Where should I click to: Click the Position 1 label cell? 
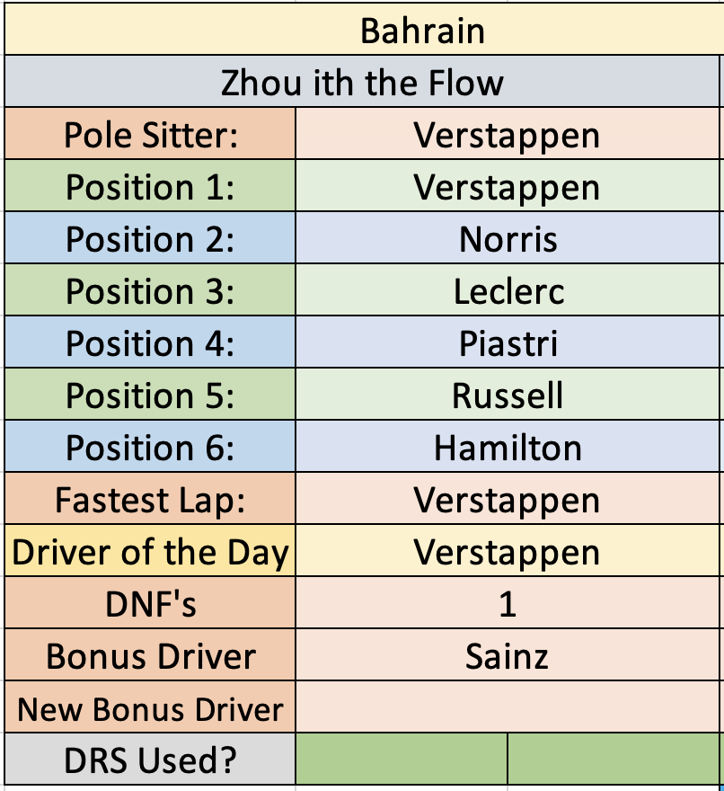coord(150,186)
